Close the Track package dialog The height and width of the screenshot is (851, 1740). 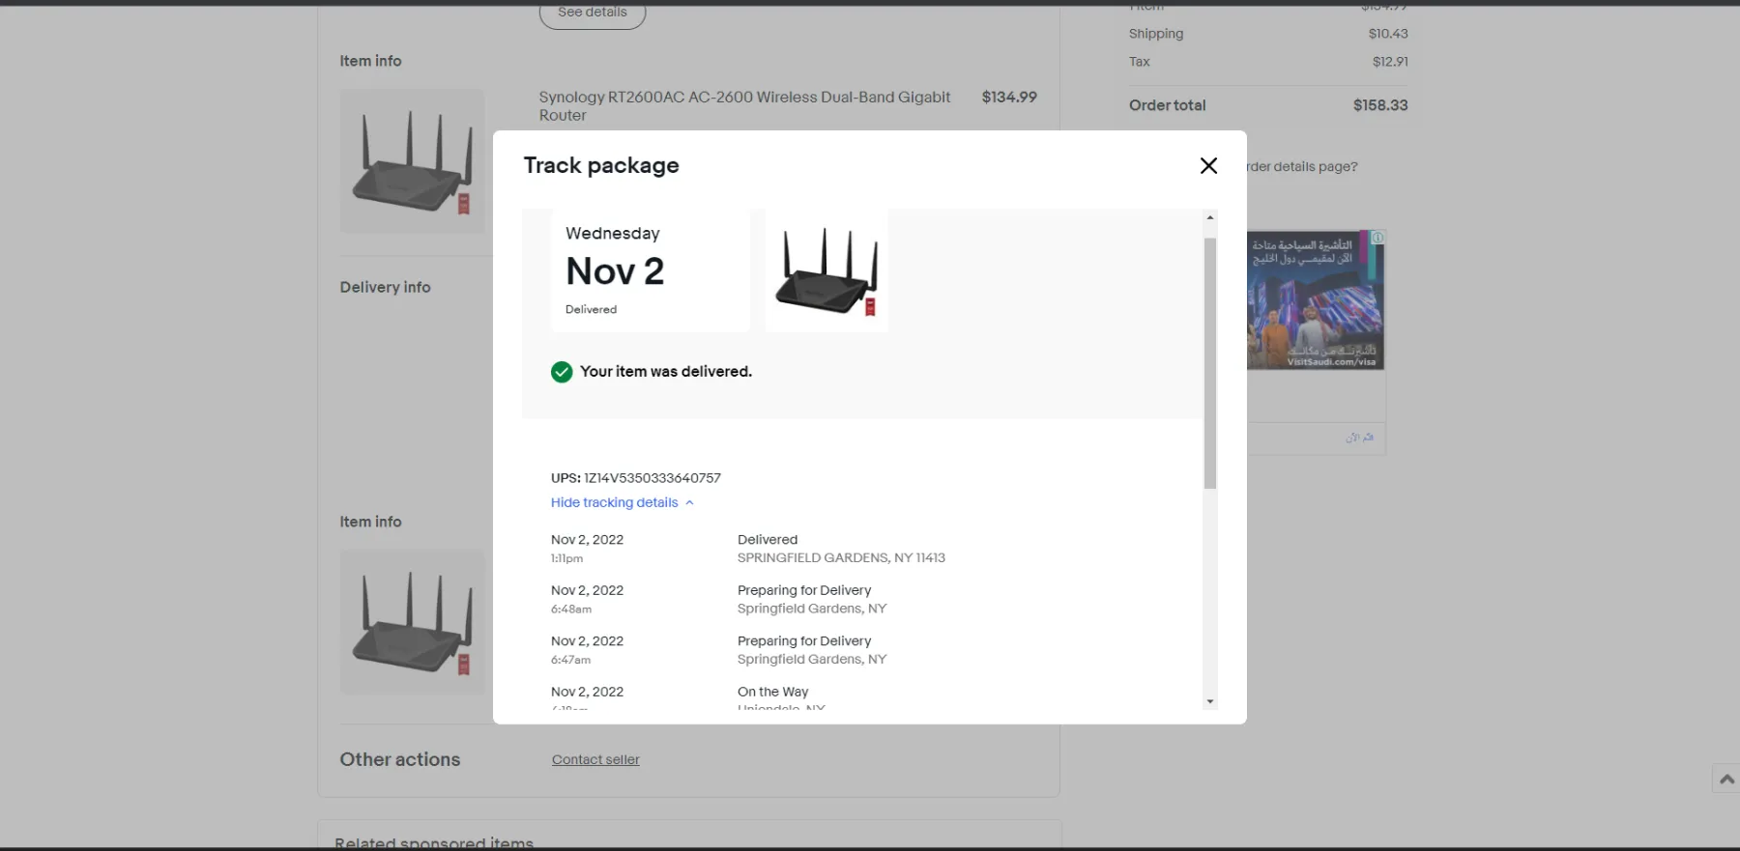coord(1208,166)
